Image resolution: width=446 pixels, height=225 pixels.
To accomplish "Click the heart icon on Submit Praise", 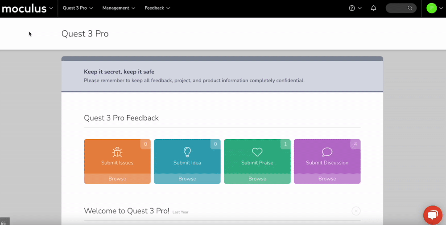I will (x=257, y=152).
